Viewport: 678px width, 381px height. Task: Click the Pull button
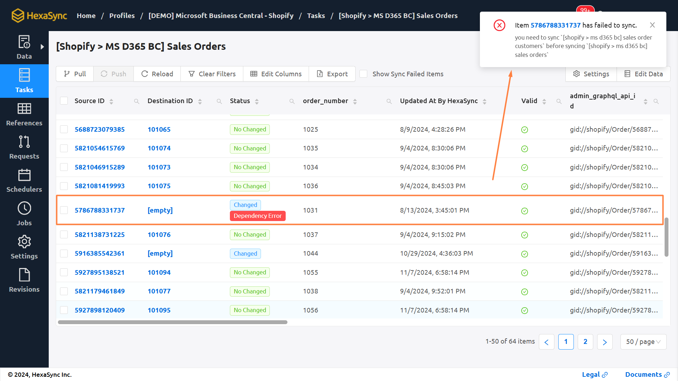pyautogui.click(x=75, y=74)
